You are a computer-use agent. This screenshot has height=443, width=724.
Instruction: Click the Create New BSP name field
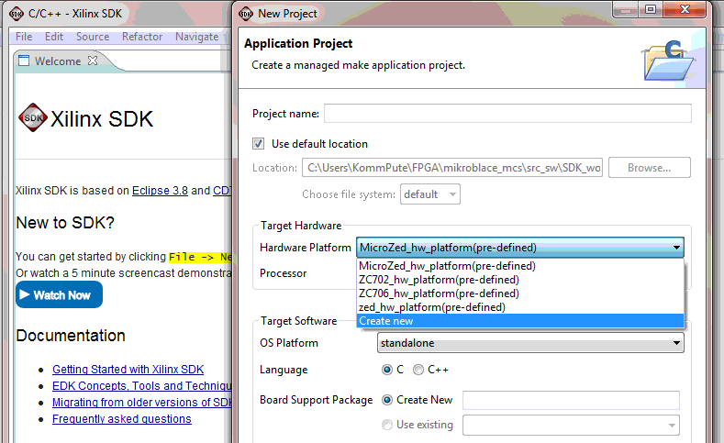[x=571, y=400]
